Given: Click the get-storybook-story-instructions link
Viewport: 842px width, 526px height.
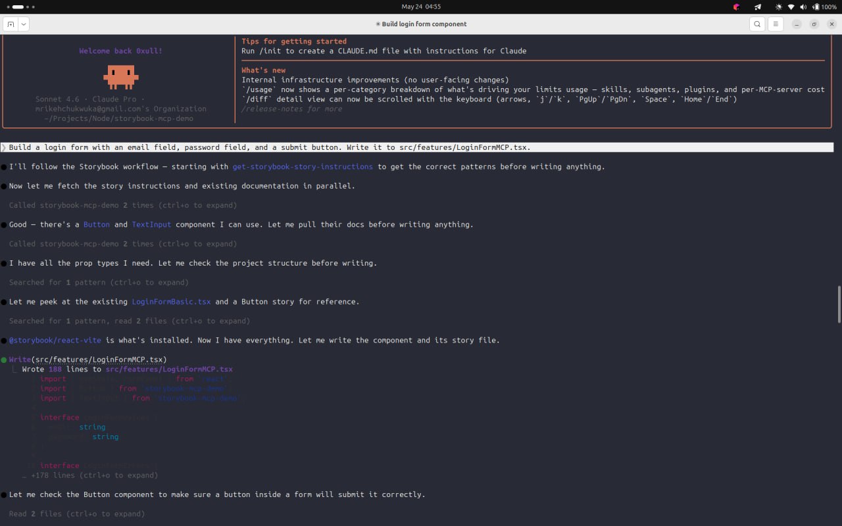Looking at the screenshot, I should tap(303, 166).
